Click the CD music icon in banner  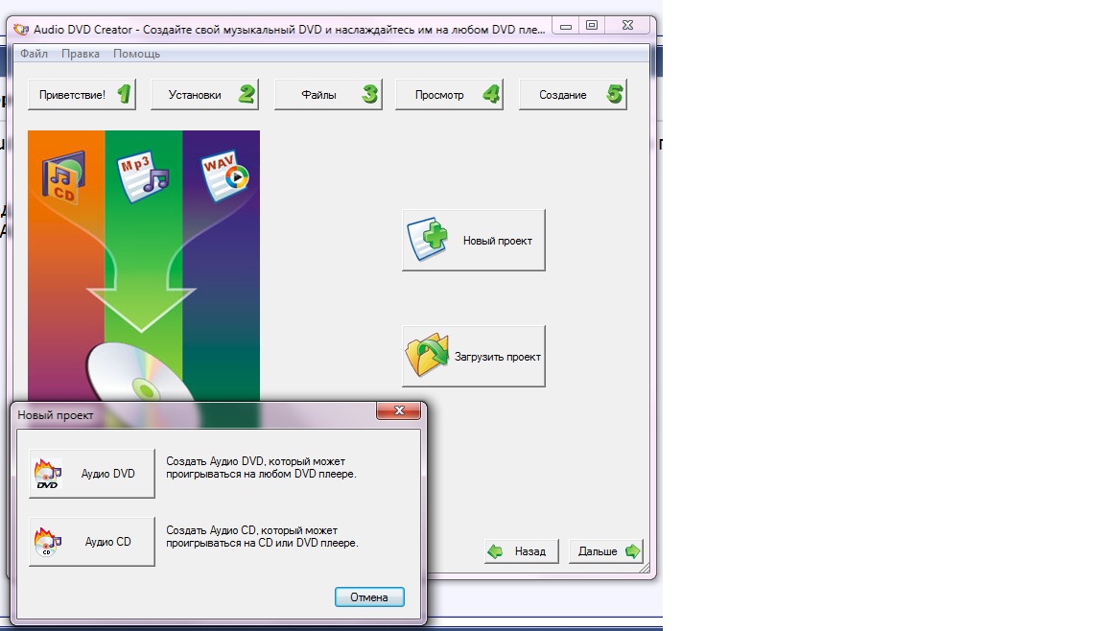point(65,178)
